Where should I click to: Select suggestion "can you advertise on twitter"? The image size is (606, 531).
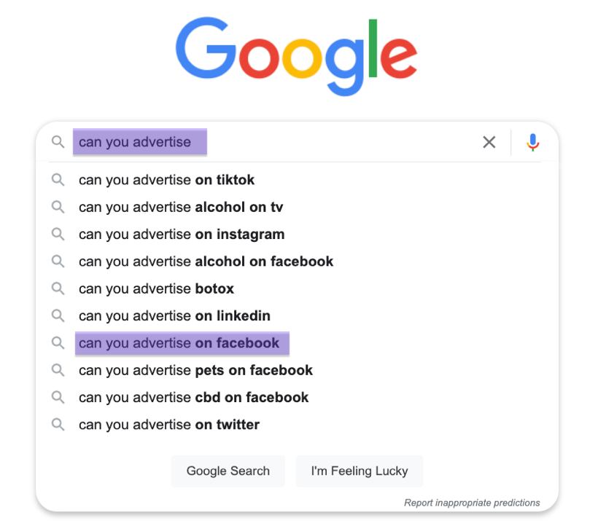tap(168, 425)
